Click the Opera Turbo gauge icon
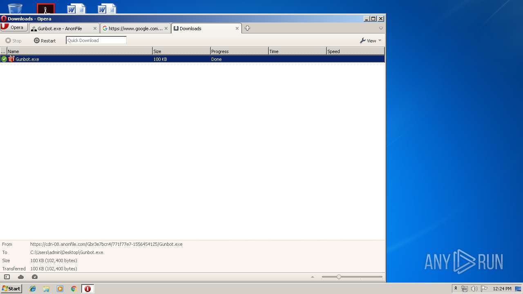Viewport: 523px width, 294px height. pos(35,277)
